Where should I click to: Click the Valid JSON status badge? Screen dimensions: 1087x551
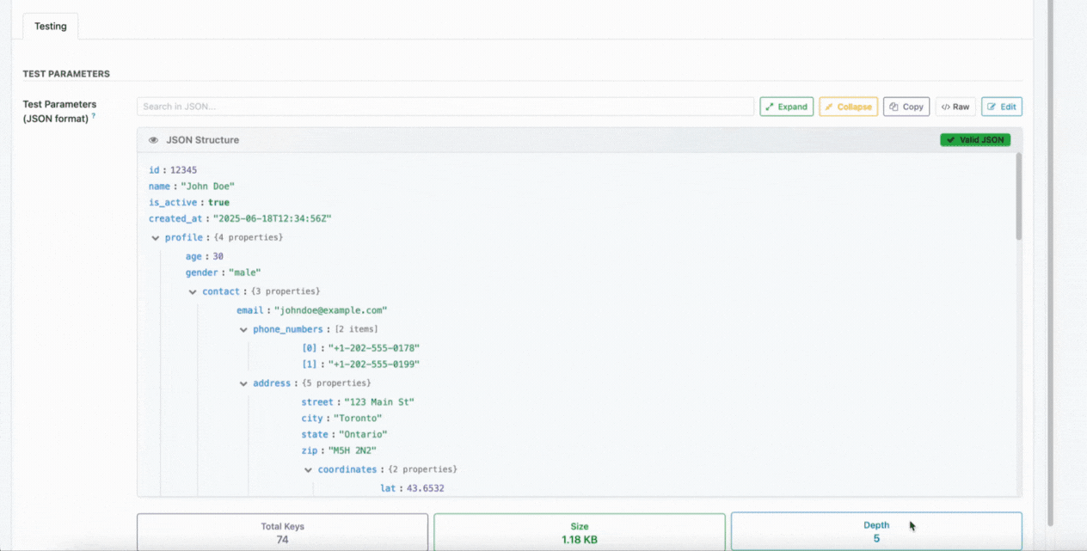coord(974,140)
